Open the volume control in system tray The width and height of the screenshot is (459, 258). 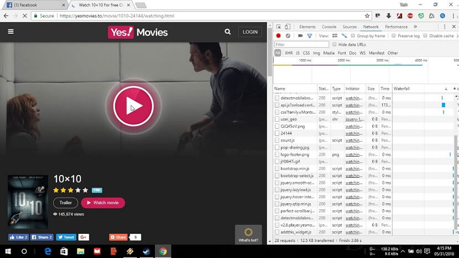click(x=419, y=251)
